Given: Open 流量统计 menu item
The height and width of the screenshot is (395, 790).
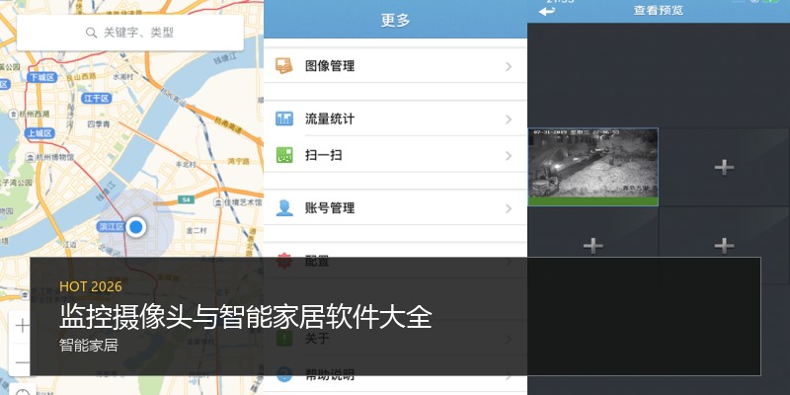Looking at the screenshot, I should pyautogui.click(x=396, y=118).
